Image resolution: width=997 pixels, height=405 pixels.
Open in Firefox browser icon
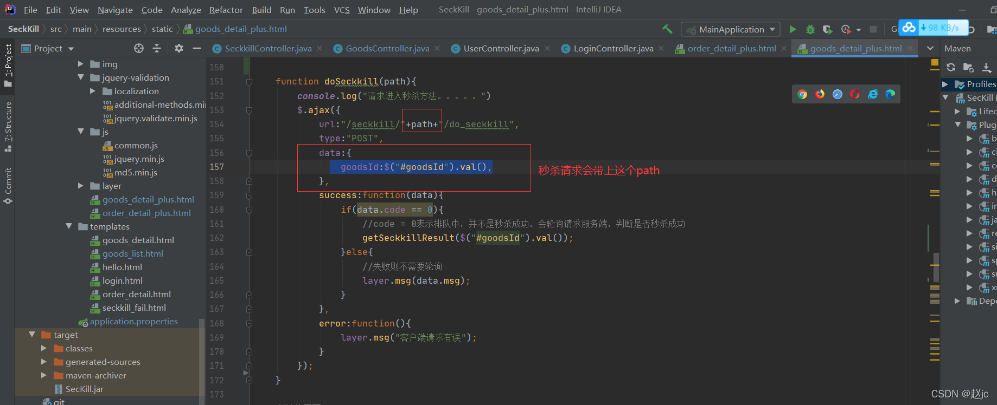820,94
